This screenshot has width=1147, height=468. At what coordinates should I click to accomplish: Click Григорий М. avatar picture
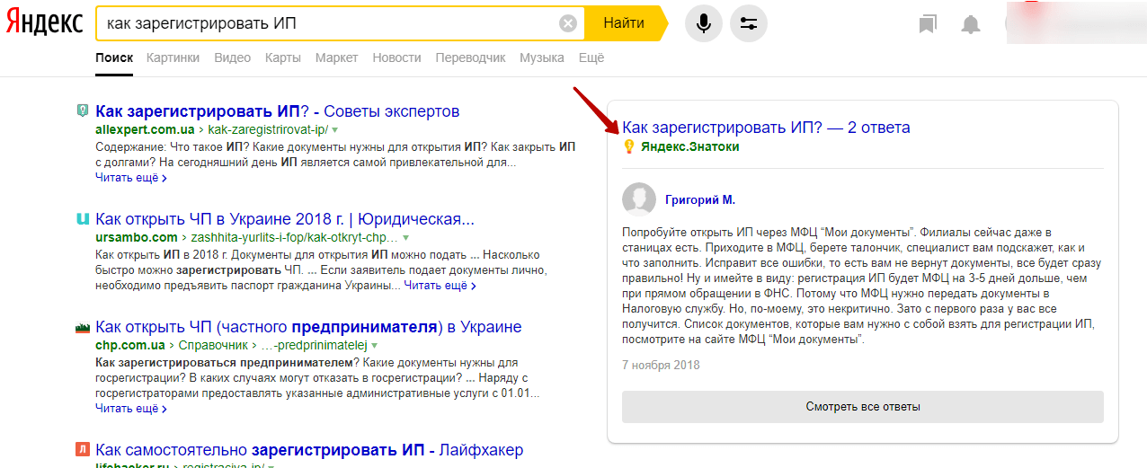point(639,199)
